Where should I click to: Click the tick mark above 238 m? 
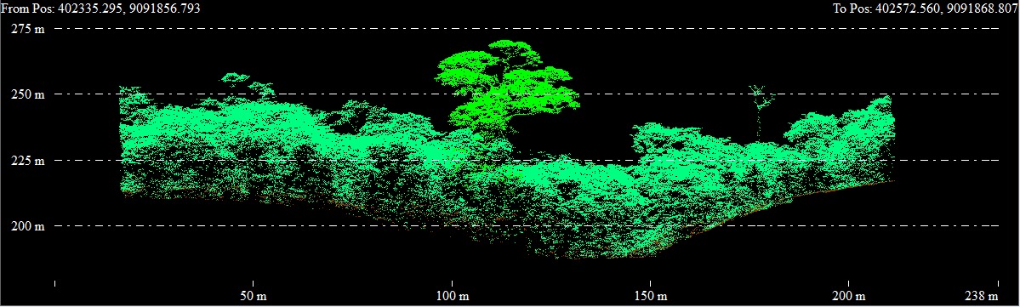point(999,283)
